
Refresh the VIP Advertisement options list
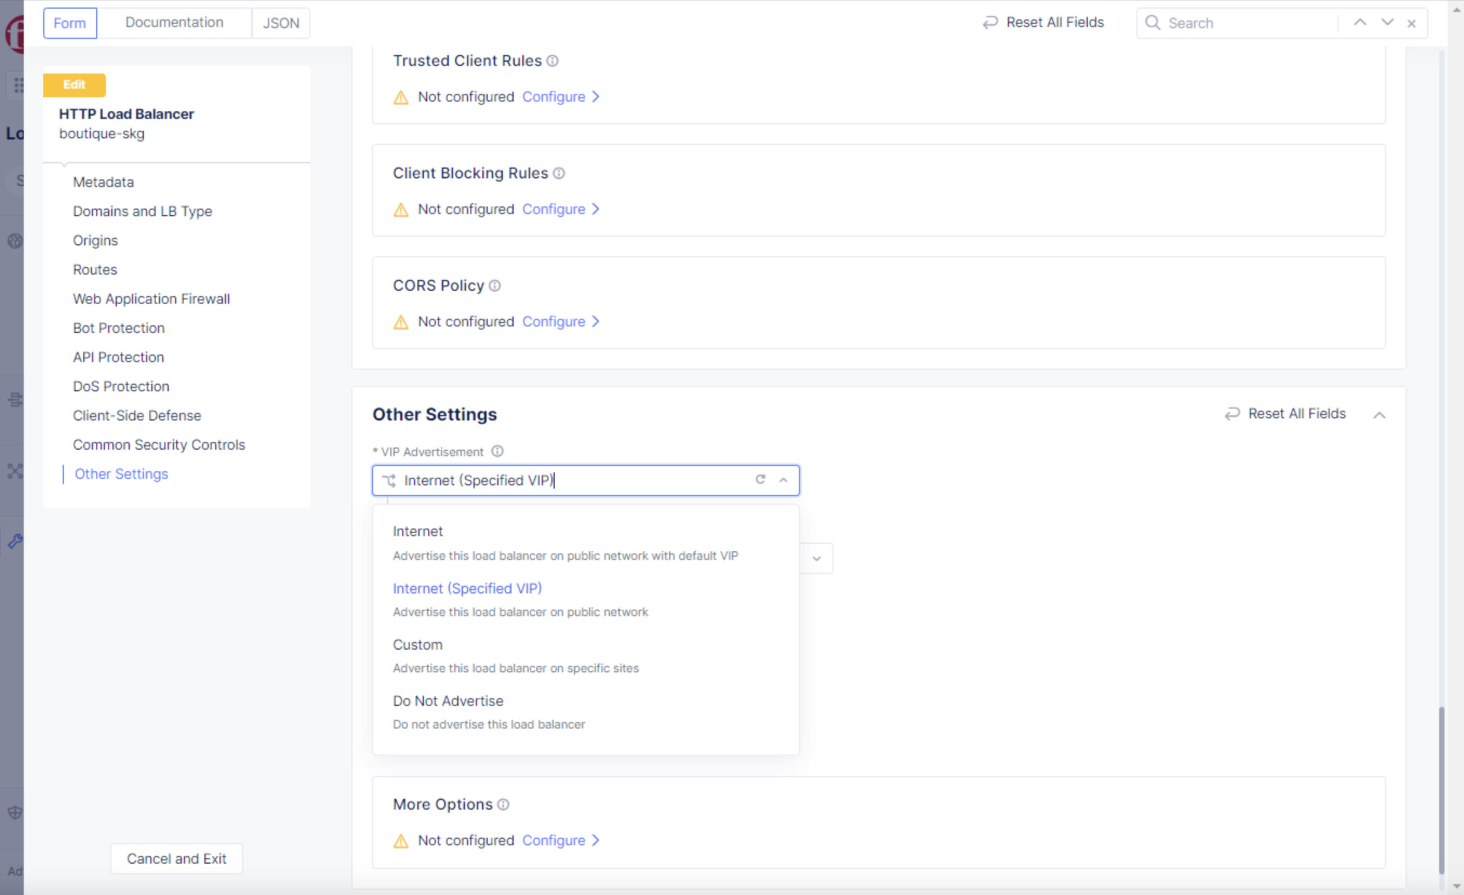[761, 480]
